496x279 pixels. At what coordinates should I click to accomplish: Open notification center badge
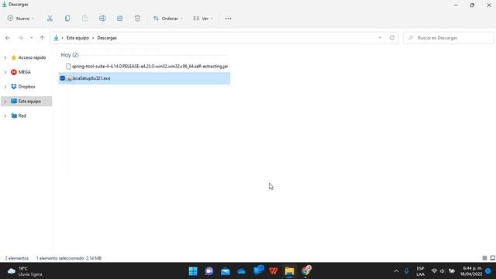click(488, 271)
